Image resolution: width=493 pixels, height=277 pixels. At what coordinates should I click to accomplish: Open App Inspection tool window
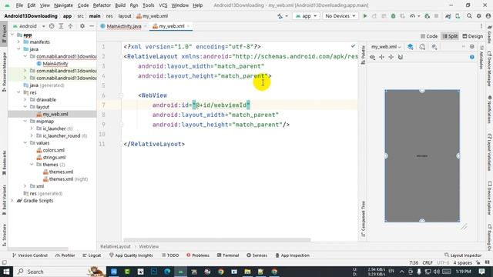click(x=293, y=255)
